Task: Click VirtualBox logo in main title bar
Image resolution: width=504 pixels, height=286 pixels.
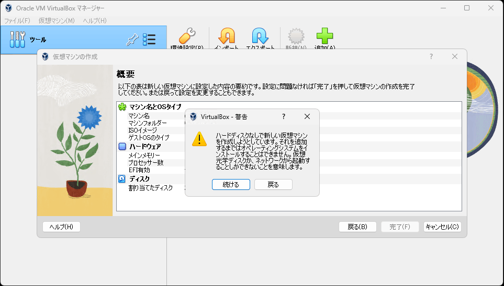Action: coord(9,8)
